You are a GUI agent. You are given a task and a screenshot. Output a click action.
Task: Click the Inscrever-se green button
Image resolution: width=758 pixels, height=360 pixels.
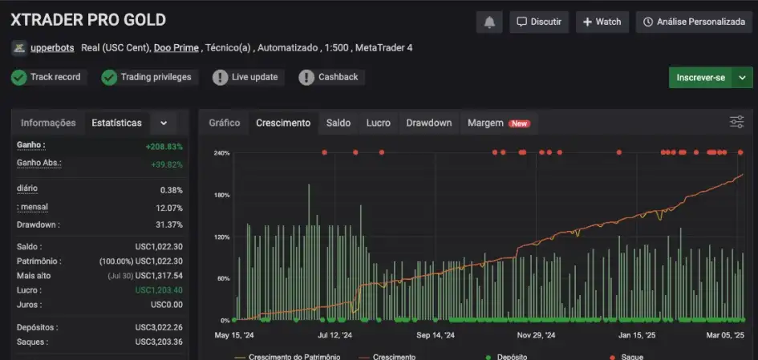pyautogui.click(x=700, y=78)
